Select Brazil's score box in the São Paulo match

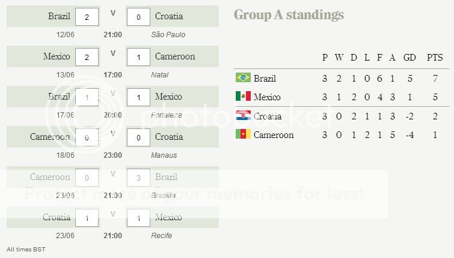click(x=87, y=17)
